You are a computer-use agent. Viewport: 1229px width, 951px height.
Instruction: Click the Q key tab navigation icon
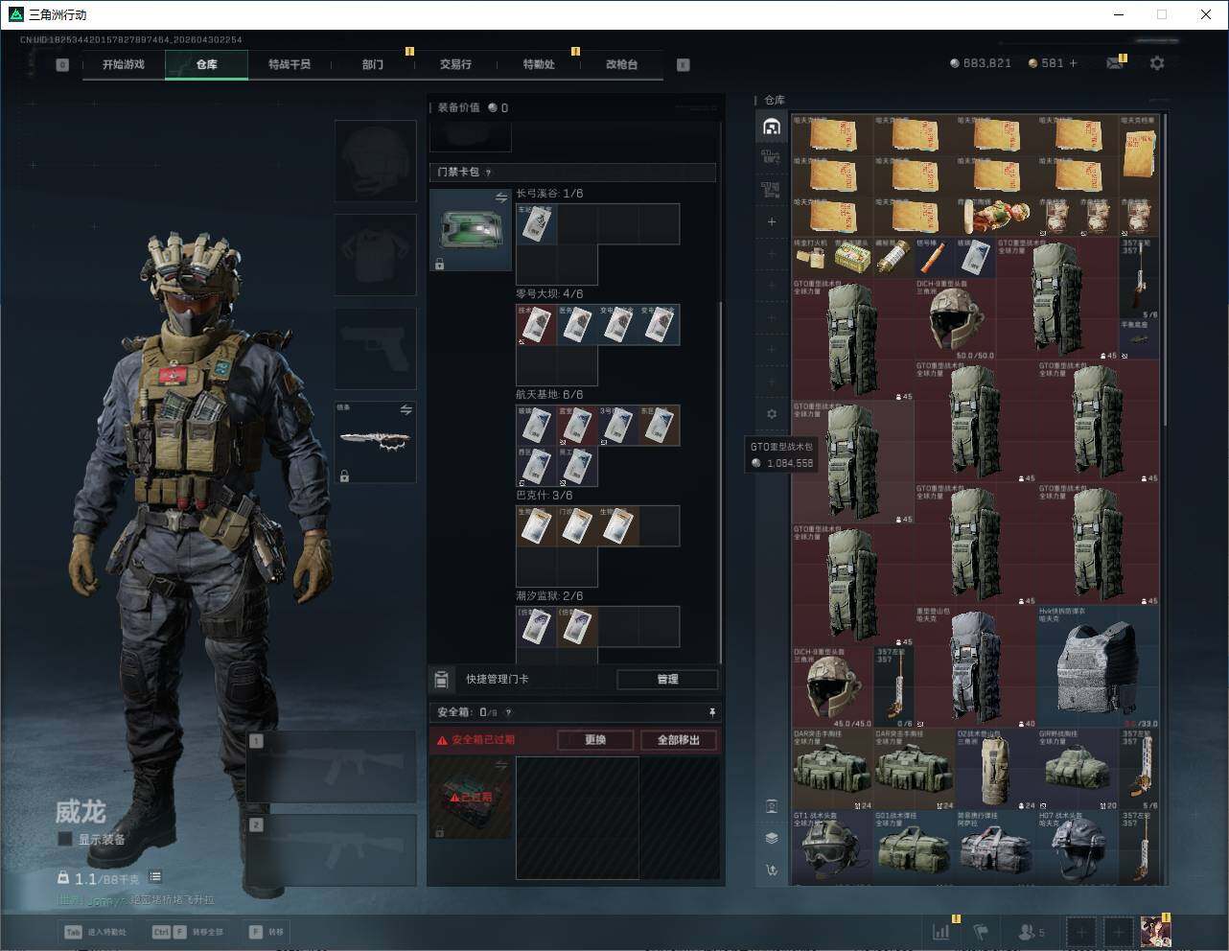tap(62, 65)
